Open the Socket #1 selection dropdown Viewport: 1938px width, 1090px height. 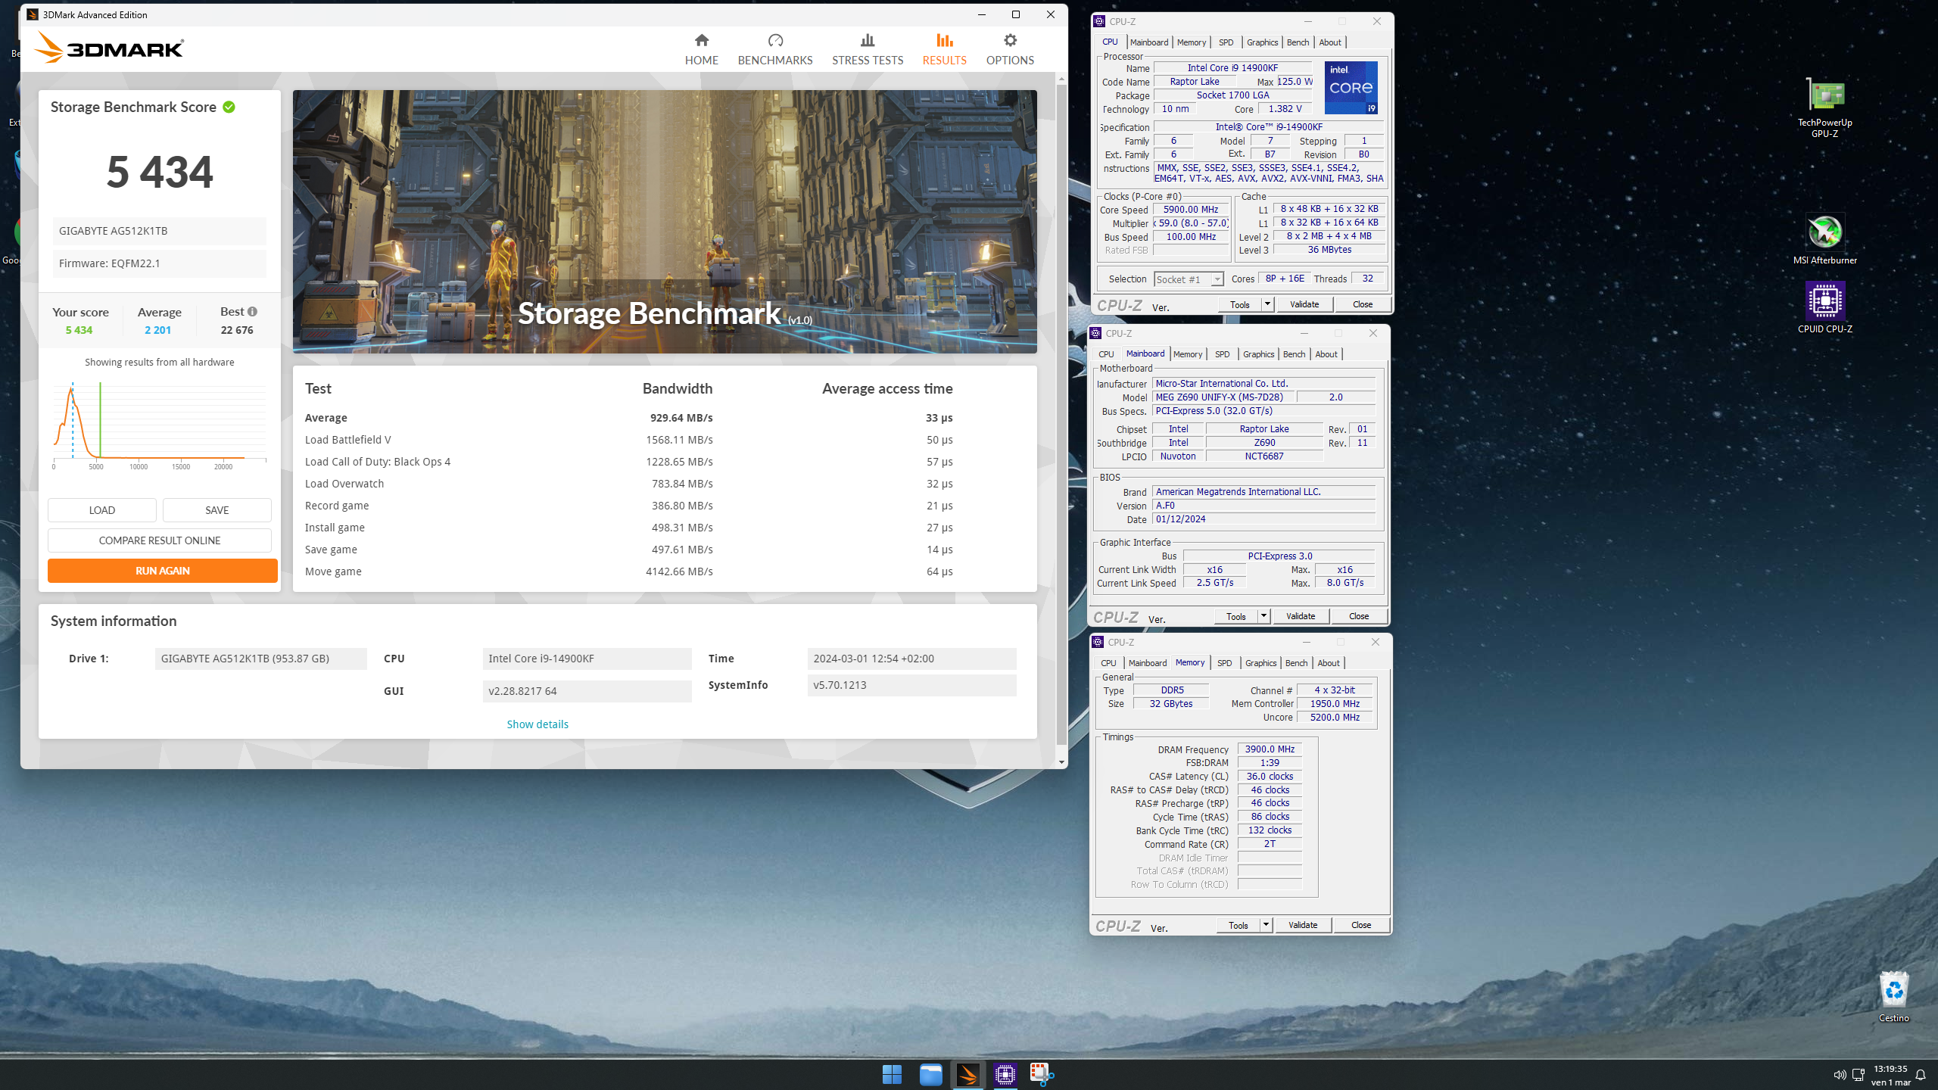pos(1188,279)
